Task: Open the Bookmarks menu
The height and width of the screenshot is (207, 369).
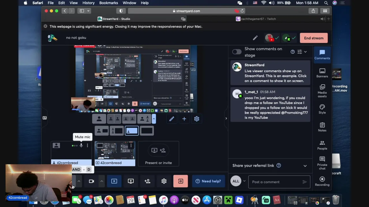Action: click(109, 3)
